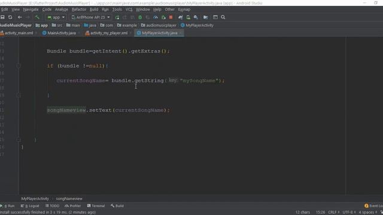Open the Edit menu

pyautogui.click(x=4, y=10)
